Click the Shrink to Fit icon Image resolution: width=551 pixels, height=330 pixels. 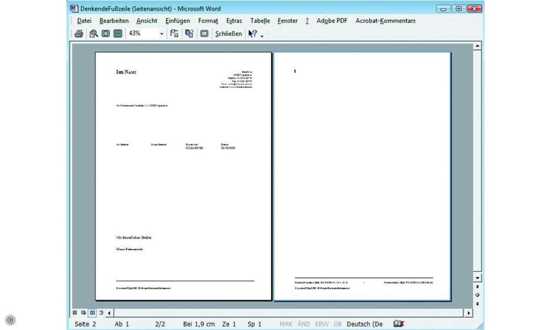tap(189, 33)
